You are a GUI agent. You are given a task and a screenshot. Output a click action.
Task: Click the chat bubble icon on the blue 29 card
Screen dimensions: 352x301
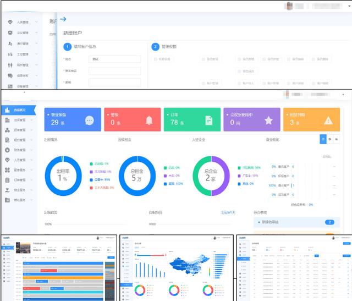point(90,121)
